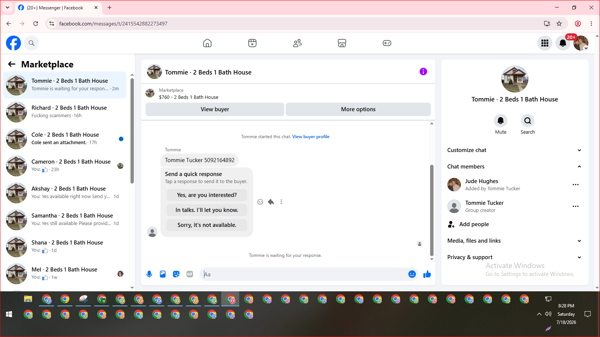Viewport: 600px width, 337px height.
Task: Open the volume control in system tray
Action: (548, 314)
